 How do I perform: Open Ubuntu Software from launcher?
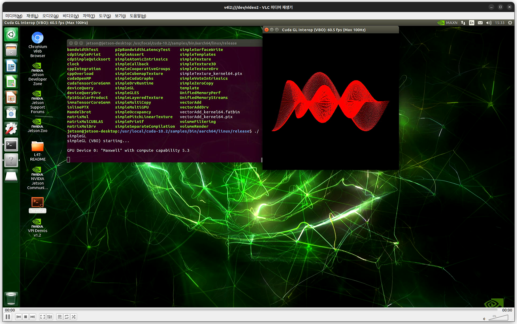(11, 113)
